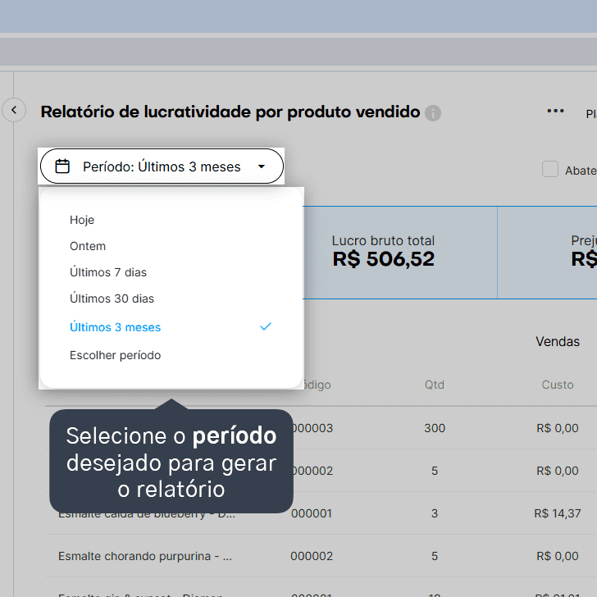597x597 pixels.
Task: Sort by Qtd column header
Action: pos(435,385)
